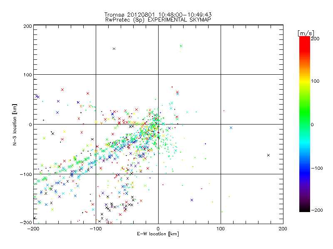
Task: Click the x-axis tick label '-100'
Action: 96,229
